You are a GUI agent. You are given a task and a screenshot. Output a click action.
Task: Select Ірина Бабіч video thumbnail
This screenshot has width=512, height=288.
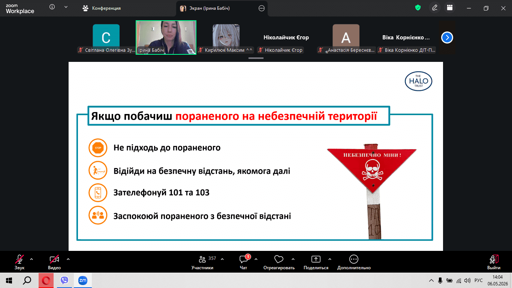166,37
